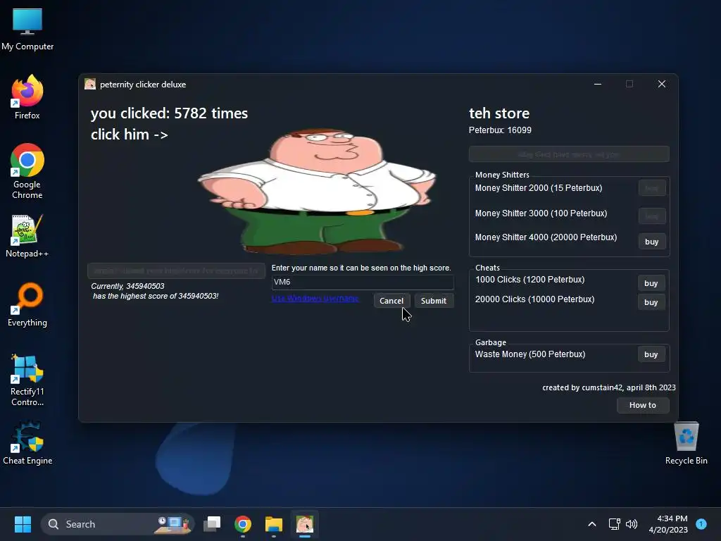Close the peternity clicker deluxe window

pyautogui.click(x=662, y=84)
